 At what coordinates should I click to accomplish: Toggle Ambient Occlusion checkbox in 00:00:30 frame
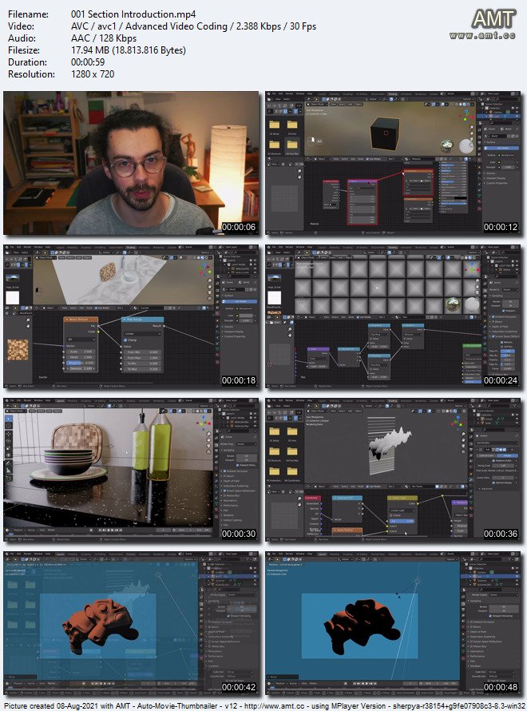224,471
